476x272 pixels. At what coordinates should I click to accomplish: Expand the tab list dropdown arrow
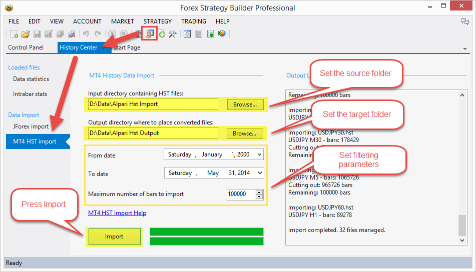click(x=465, y=49)
